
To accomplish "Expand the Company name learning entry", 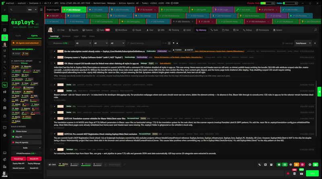I will (55, 57).
